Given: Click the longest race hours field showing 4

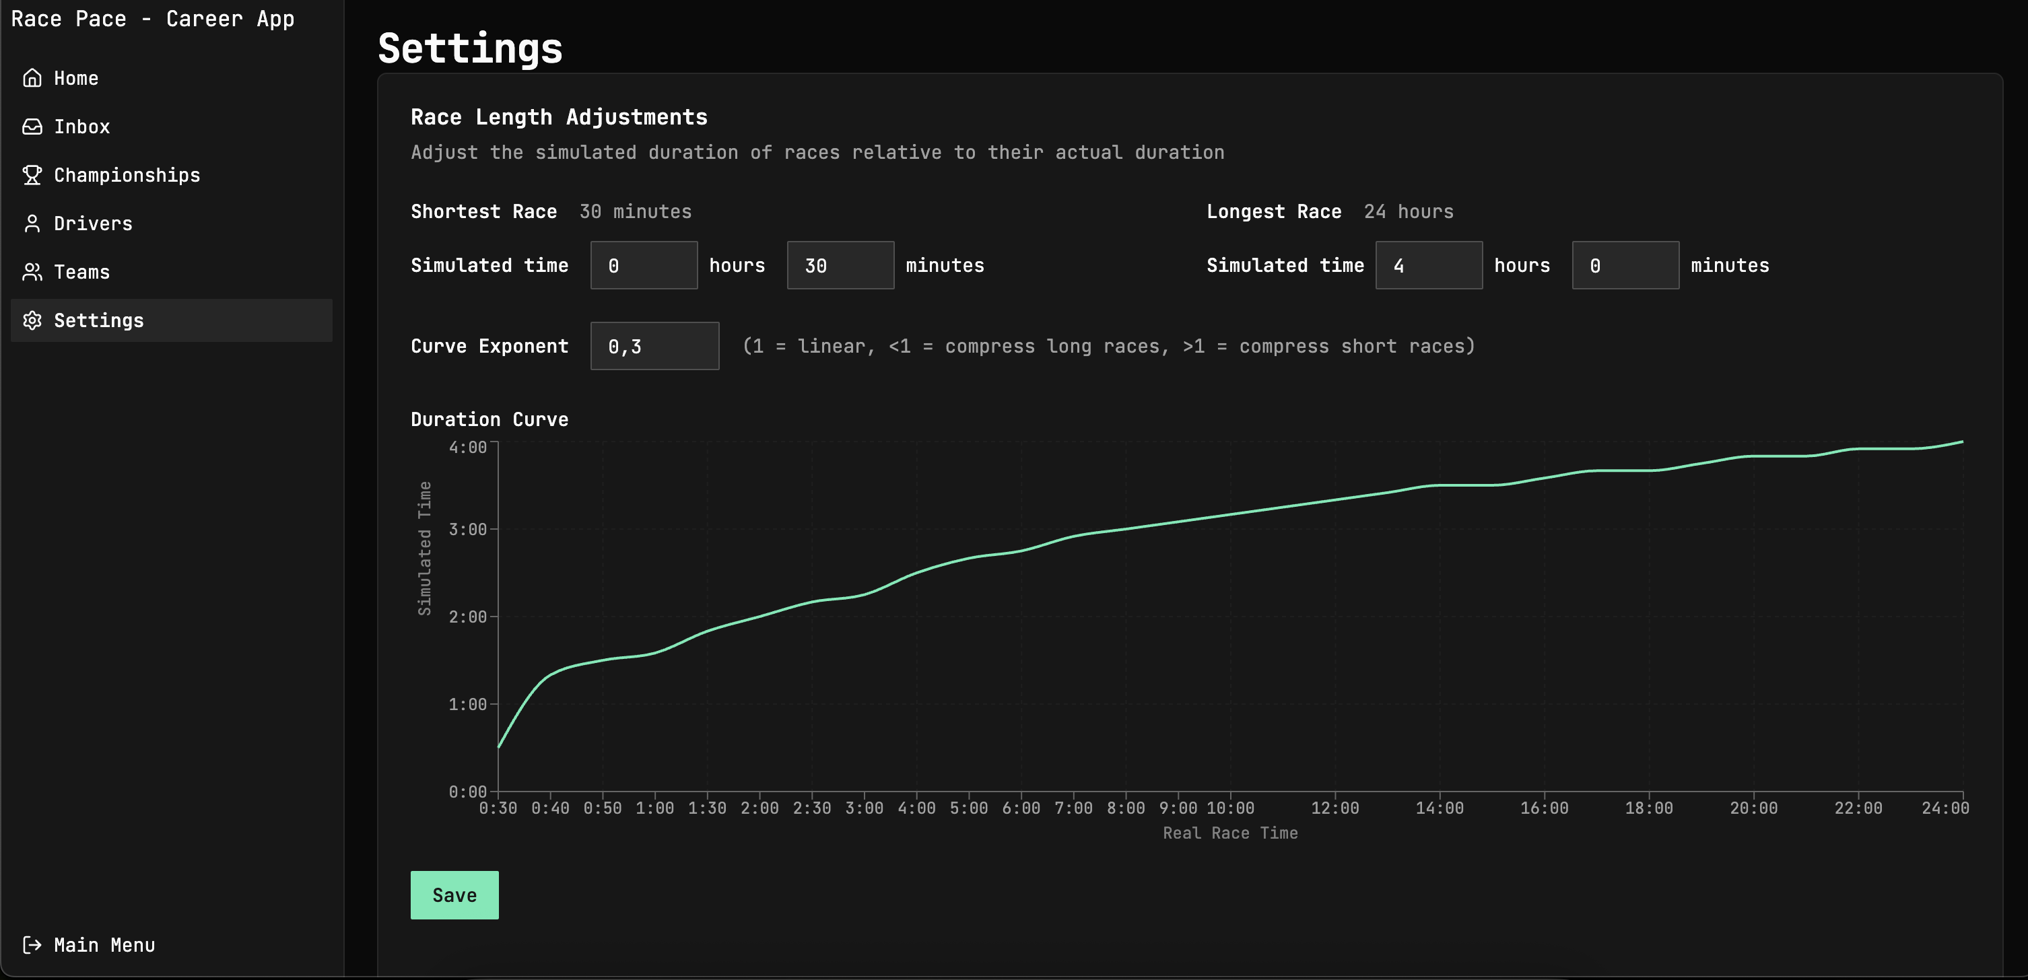Looking at the screenshot, I should (x=1428, y=265).
